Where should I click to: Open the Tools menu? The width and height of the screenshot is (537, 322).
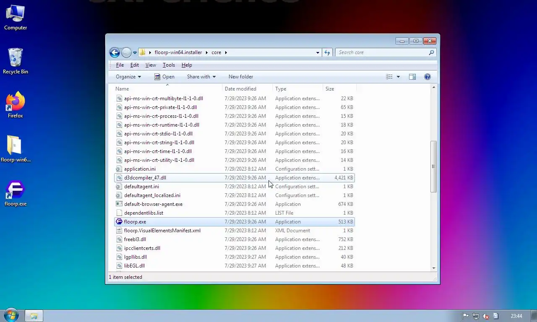[x=169, y=65]
